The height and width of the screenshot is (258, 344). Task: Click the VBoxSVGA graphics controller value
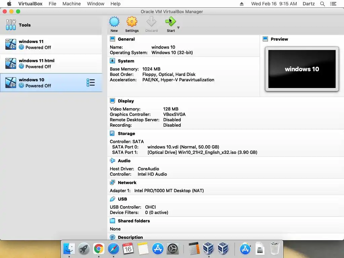(174, 115)
